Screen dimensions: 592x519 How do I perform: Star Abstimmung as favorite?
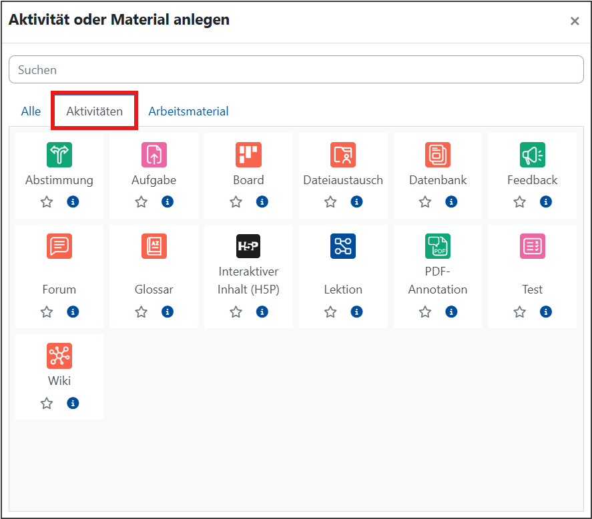47,202
